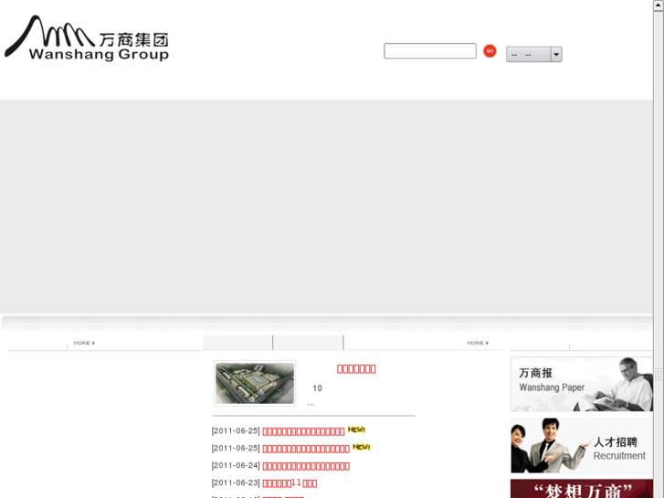Open the 2011-06-24 news item

(306, 466)
